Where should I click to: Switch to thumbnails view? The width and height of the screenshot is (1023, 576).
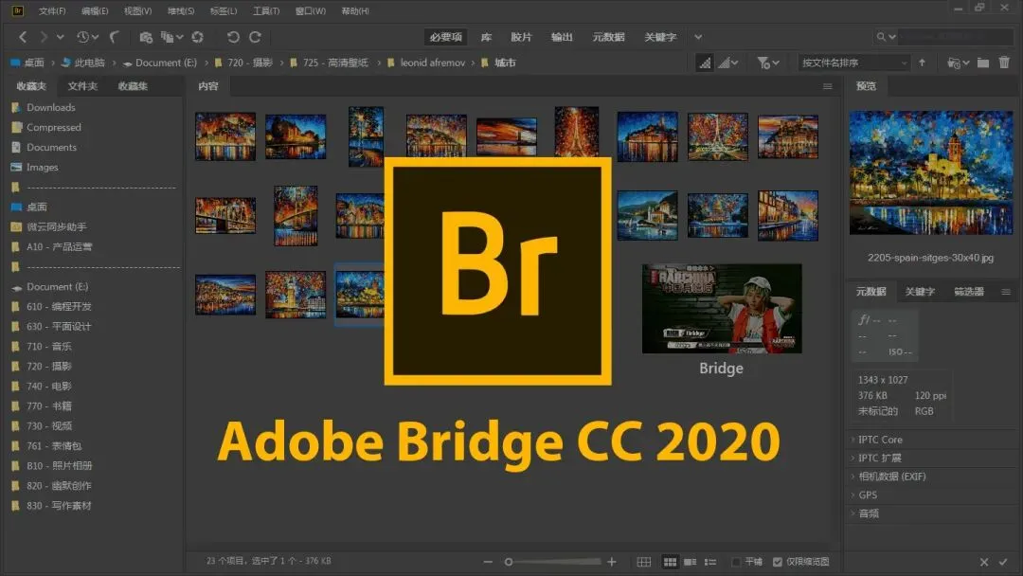[670, 562]
